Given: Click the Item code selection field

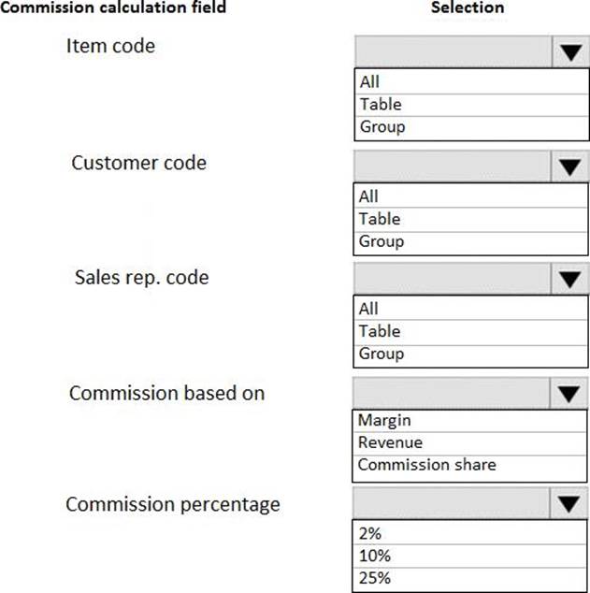Looking at the screenshot, I should tap(454, 52).
